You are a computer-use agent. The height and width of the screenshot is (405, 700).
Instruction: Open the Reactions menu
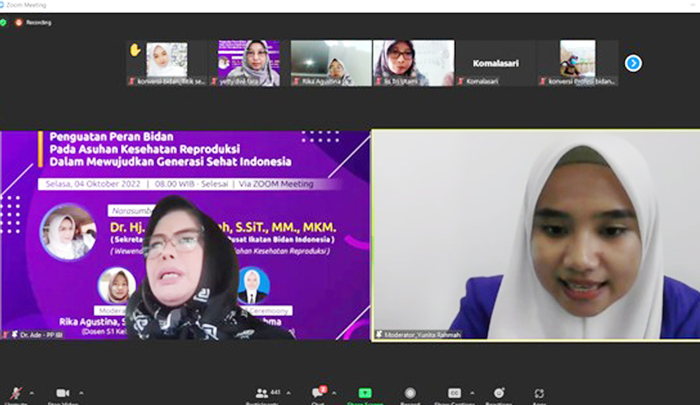pos(499,394)
